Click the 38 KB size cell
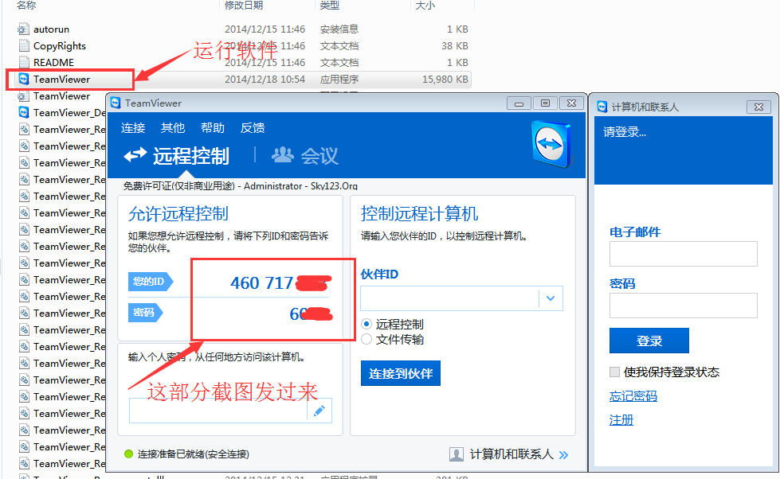 (x=455, y=45)
